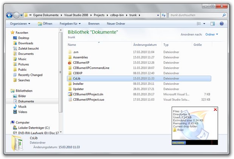The width and height of the screenshot is (234, 159).
Task: Click the change view icon
Action: tap(198, 23)
